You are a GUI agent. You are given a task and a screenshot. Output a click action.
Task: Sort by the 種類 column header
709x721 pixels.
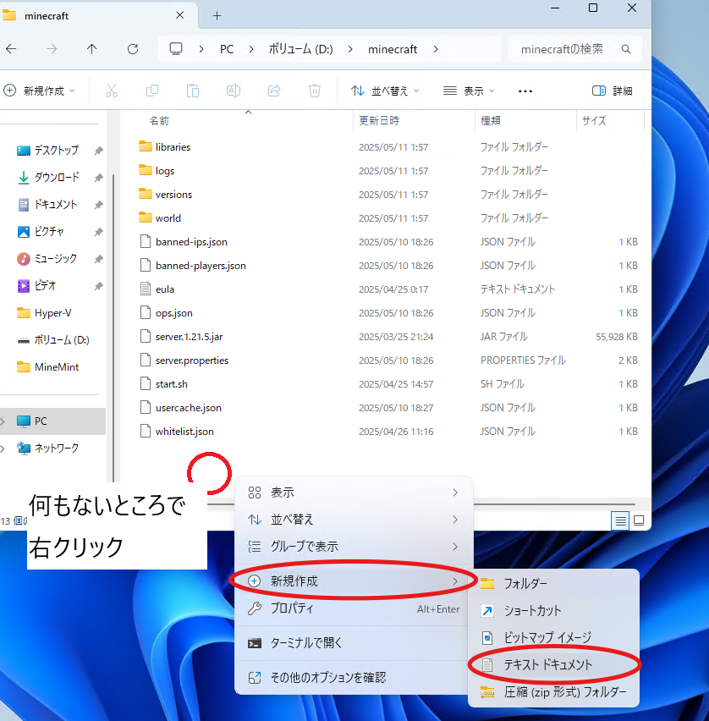coord(491,120)
